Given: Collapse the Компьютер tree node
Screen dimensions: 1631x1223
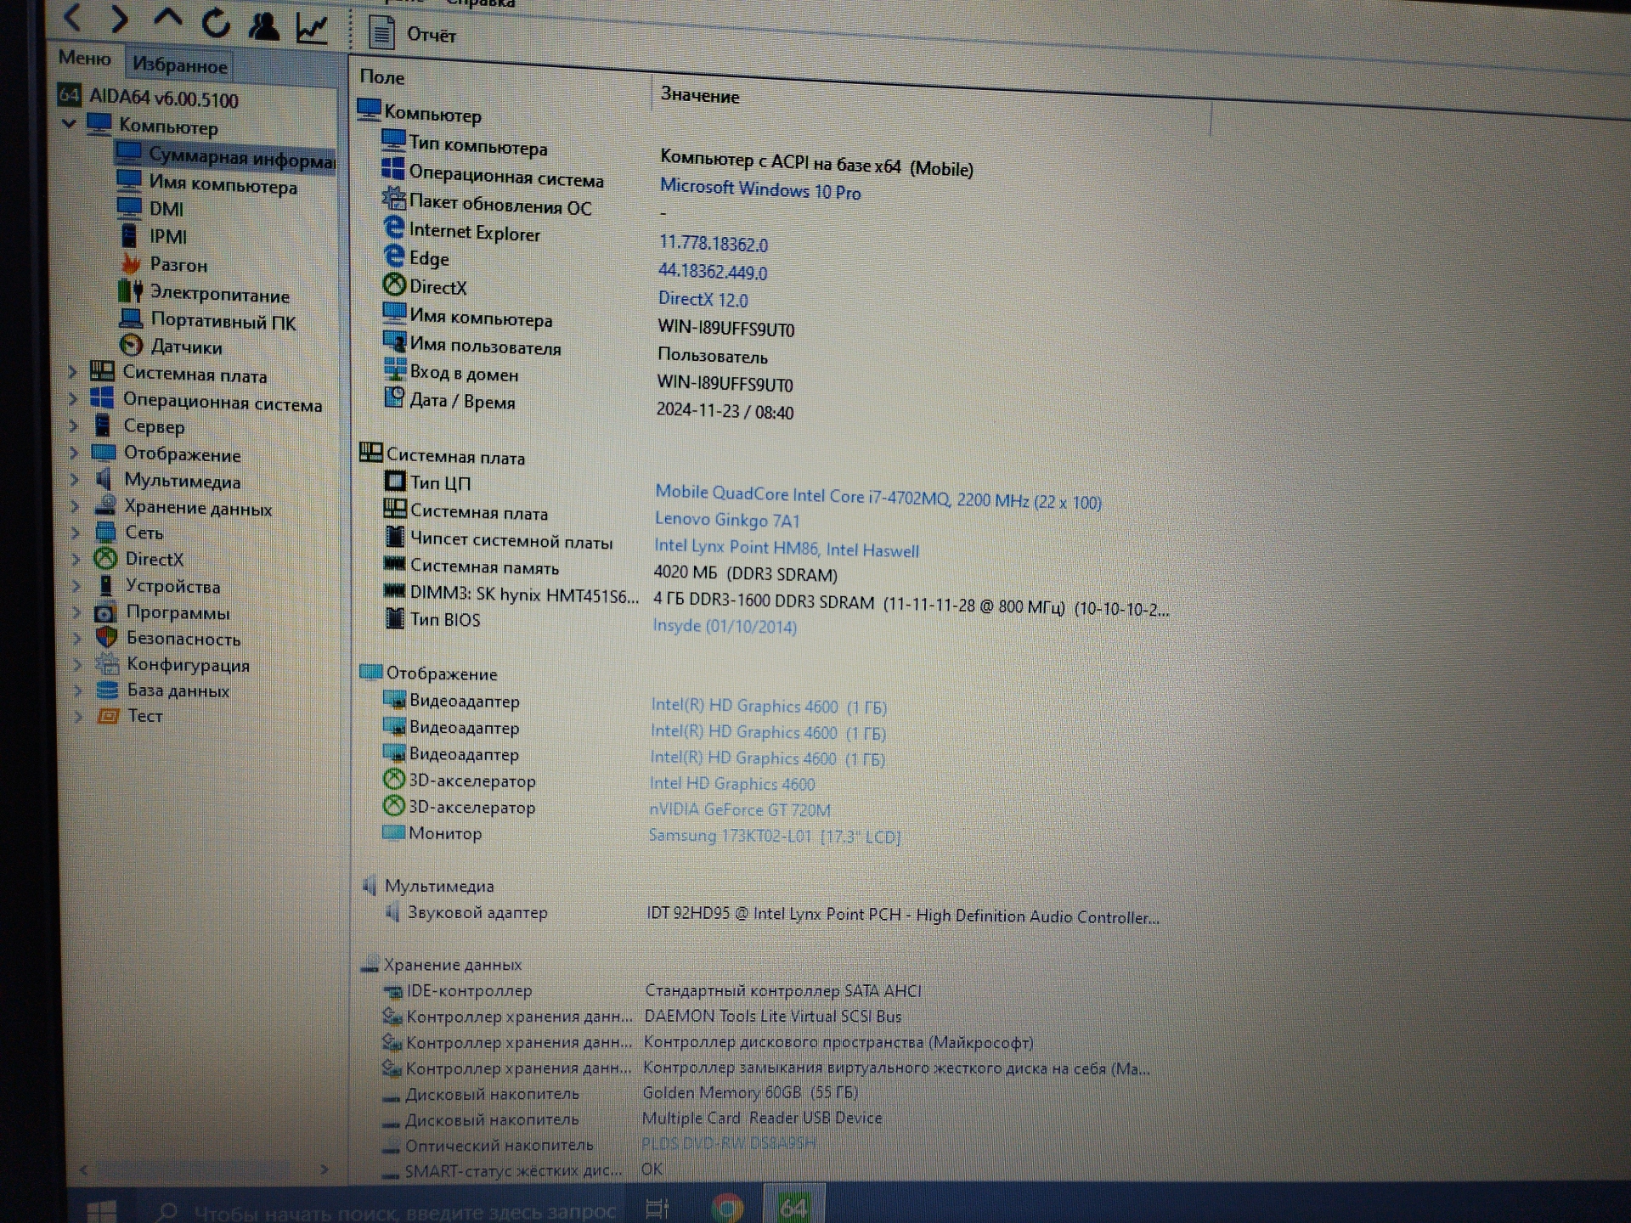Looking at the screenshot, I should click(70, 124).
